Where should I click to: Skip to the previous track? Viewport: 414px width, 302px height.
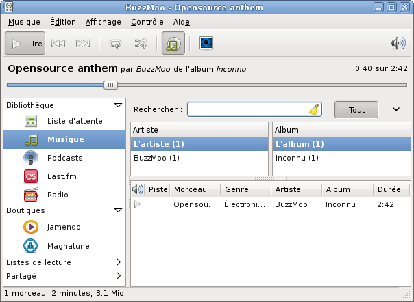pyautogui.click(x=58, y=43)
